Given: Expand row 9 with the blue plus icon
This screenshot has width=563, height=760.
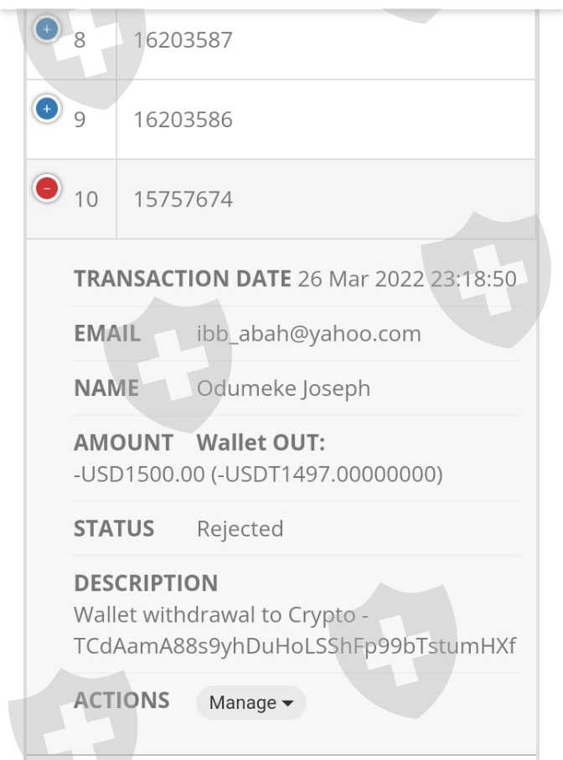Looking at the screenshot, I should point(47,109).
